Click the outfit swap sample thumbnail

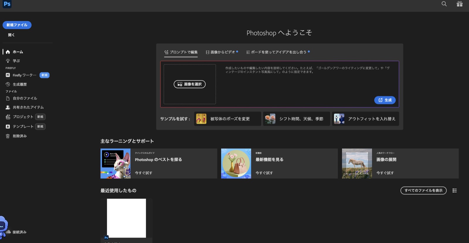[339, 119]
